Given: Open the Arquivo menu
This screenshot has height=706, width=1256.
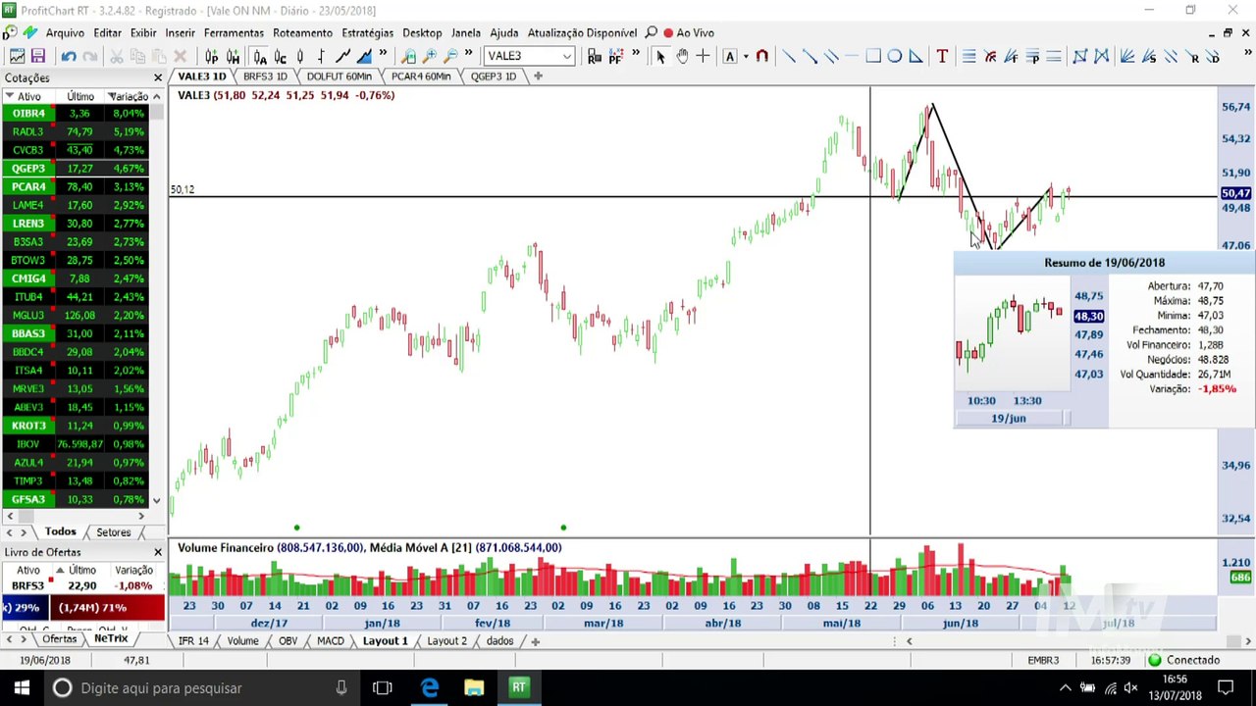Looking at the screenshot, I should tap(65, 32).
